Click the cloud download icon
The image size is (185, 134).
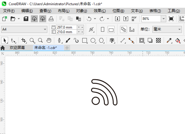click(34, 19)
